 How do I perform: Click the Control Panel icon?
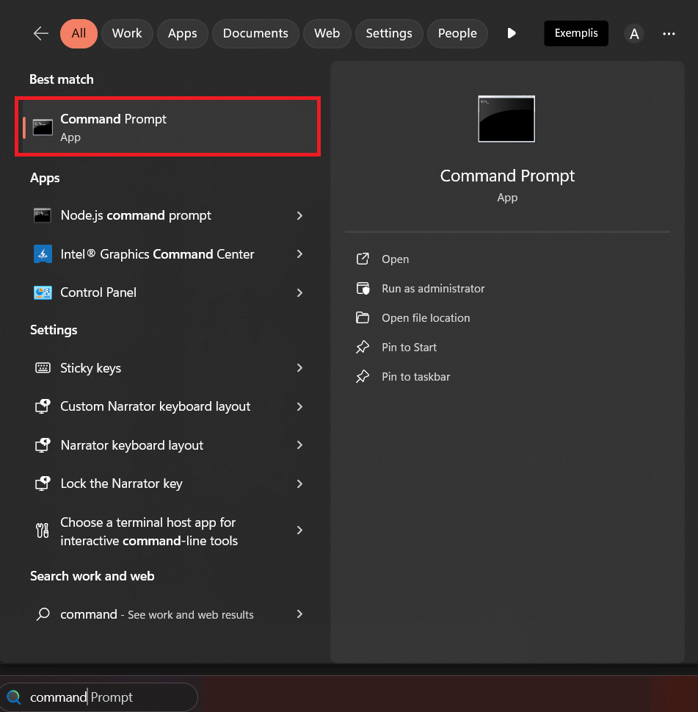43,292
